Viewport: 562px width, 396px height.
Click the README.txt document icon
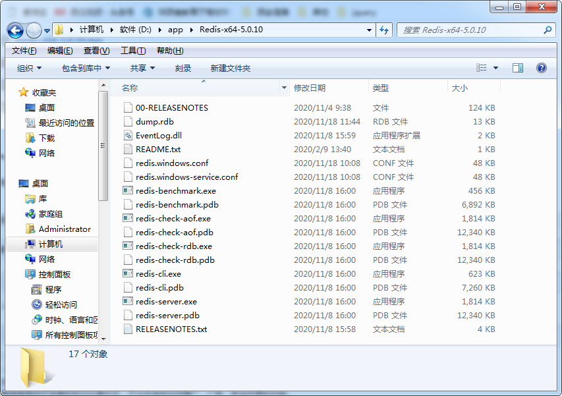(128, 149)
